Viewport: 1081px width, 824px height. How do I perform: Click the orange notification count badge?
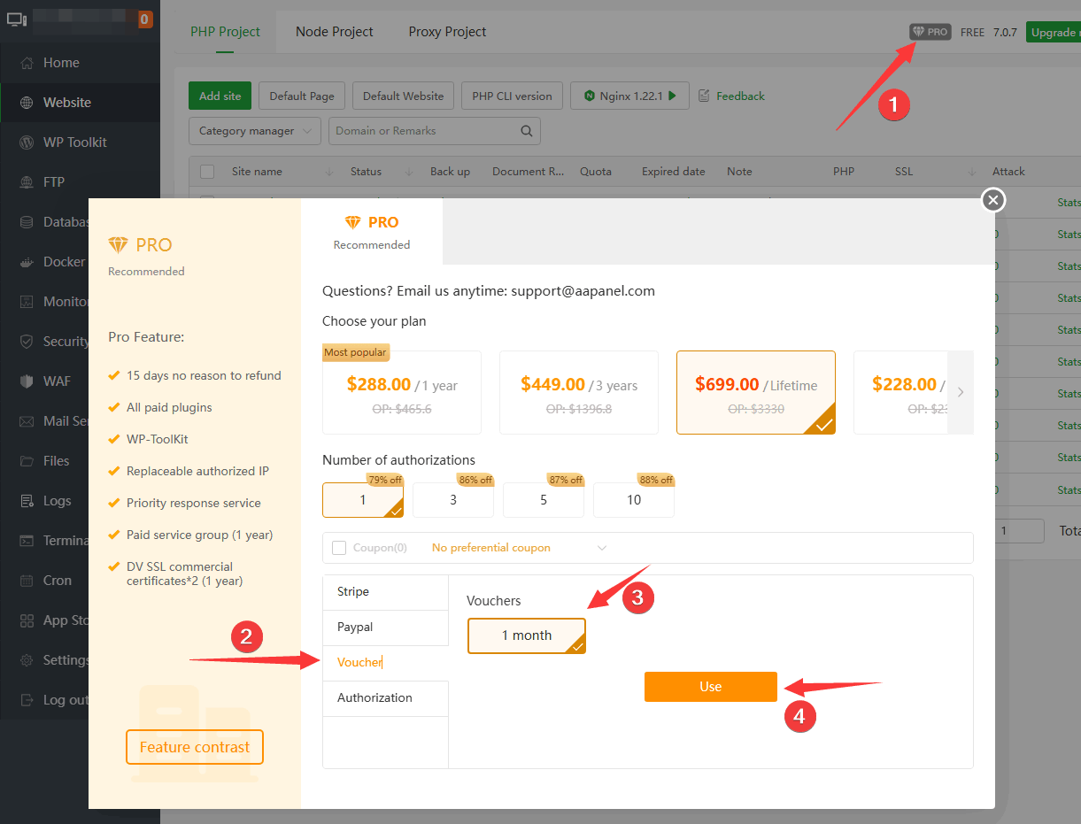(x=145, y=19)
